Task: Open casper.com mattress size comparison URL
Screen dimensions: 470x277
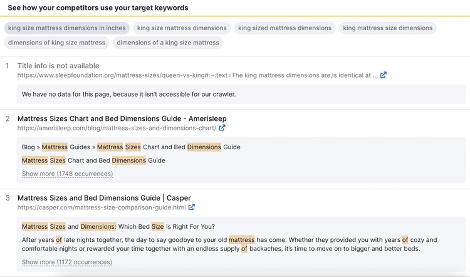Action: point(102,207)
